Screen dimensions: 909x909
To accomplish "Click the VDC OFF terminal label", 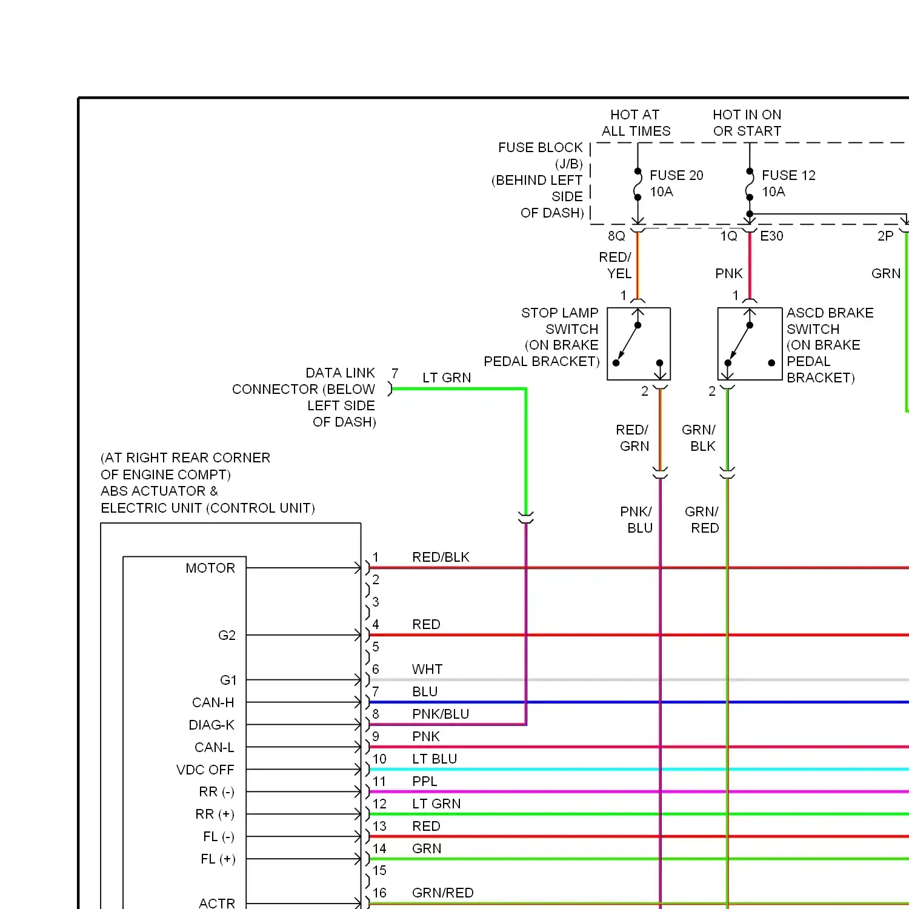I will click(205, 770).
